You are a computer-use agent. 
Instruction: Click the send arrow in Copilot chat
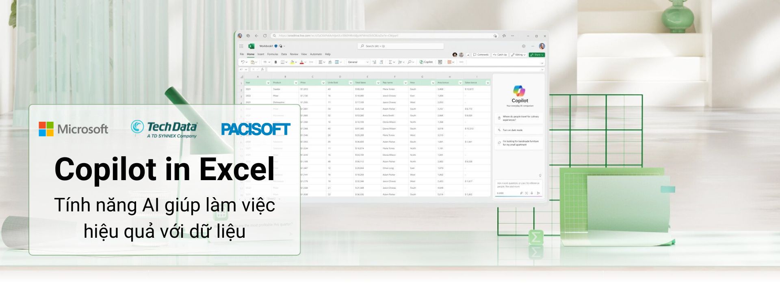(538, 193)
